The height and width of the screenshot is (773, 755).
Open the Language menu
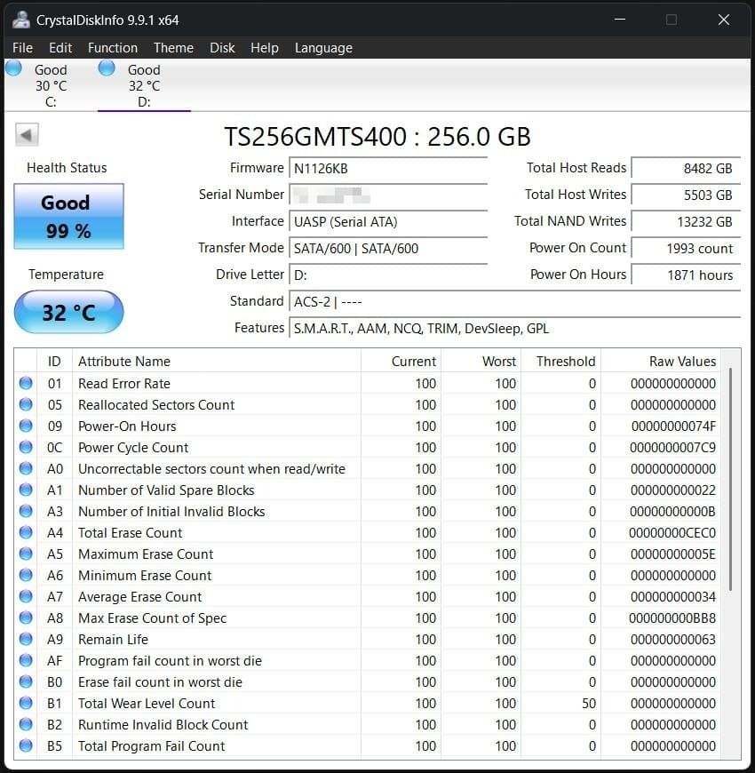[324, 48]
